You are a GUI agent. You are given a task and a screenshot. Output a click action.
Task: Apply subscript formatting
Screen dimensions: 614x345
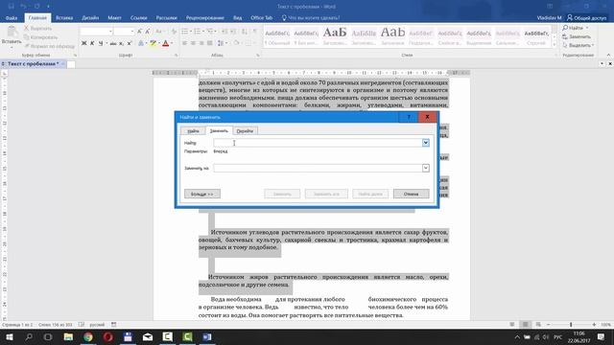pos(122,43)
